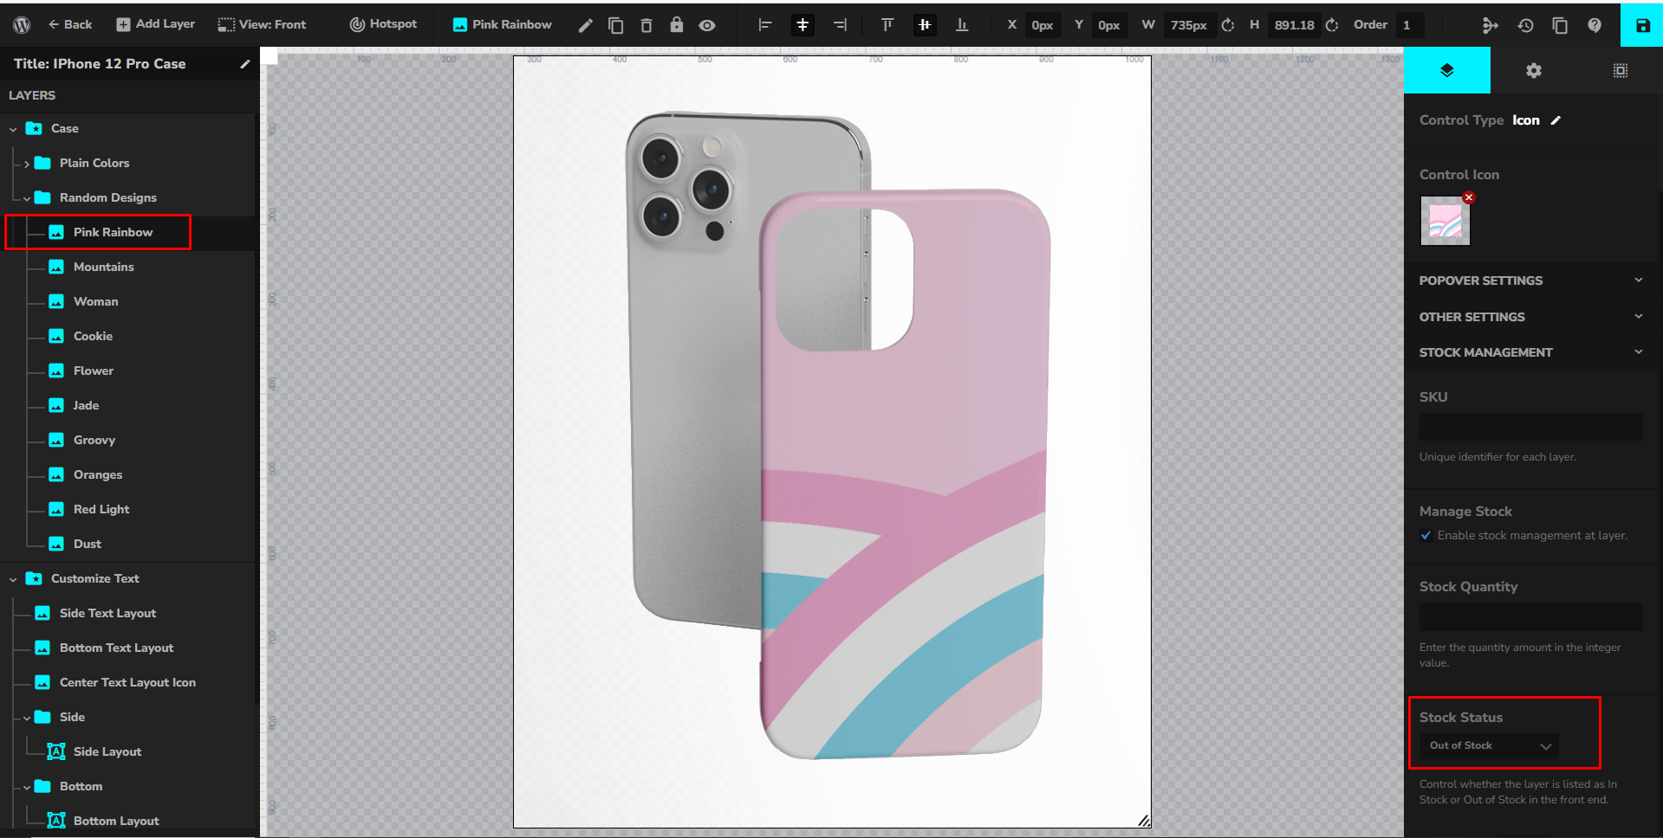
Task: Click the Back button
Action: tap(70, 24)
